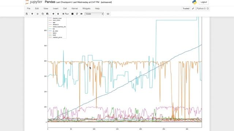Open the File menu
The image size is (234, 131).
29,8
